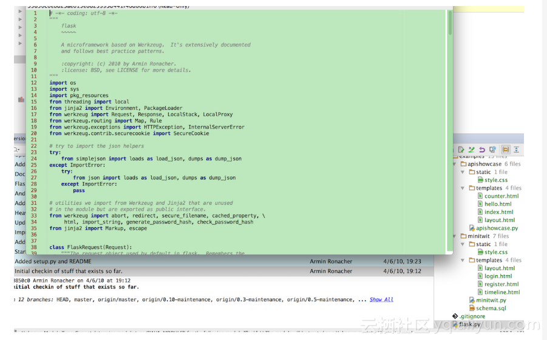547x340 pixels.
Task: Click the search magnifier icon in the log filter
Action: (16, 150)
